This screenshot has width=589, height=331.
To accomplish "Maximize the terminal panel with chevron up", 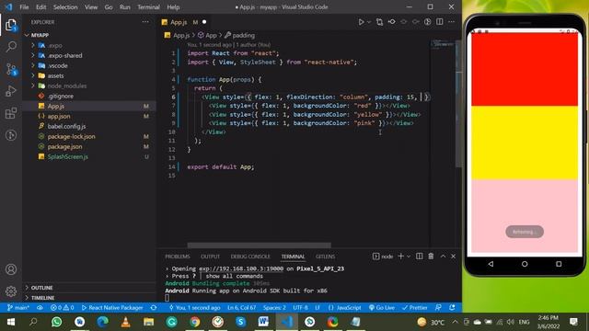I will tap(443, 256).
